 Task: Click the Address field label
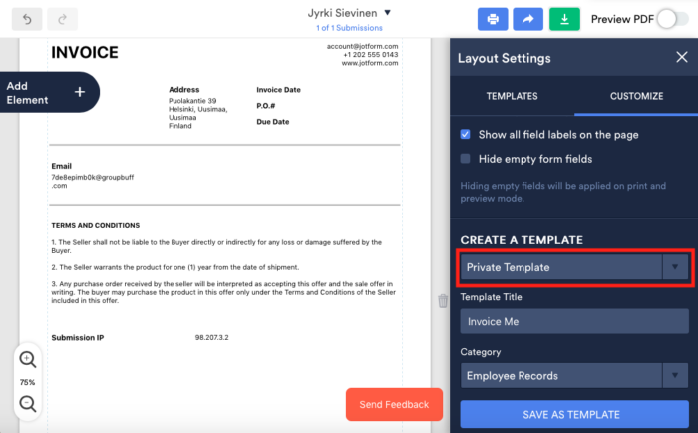coord(184,90)
